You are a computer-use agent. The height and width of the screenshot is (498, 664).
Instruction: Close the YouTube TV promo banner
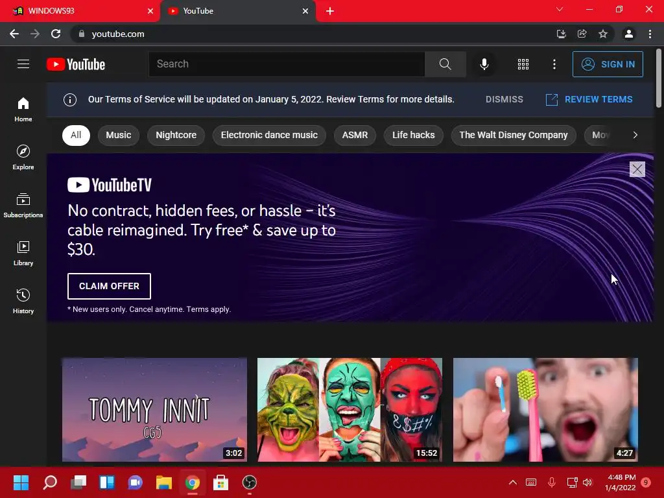637,169
